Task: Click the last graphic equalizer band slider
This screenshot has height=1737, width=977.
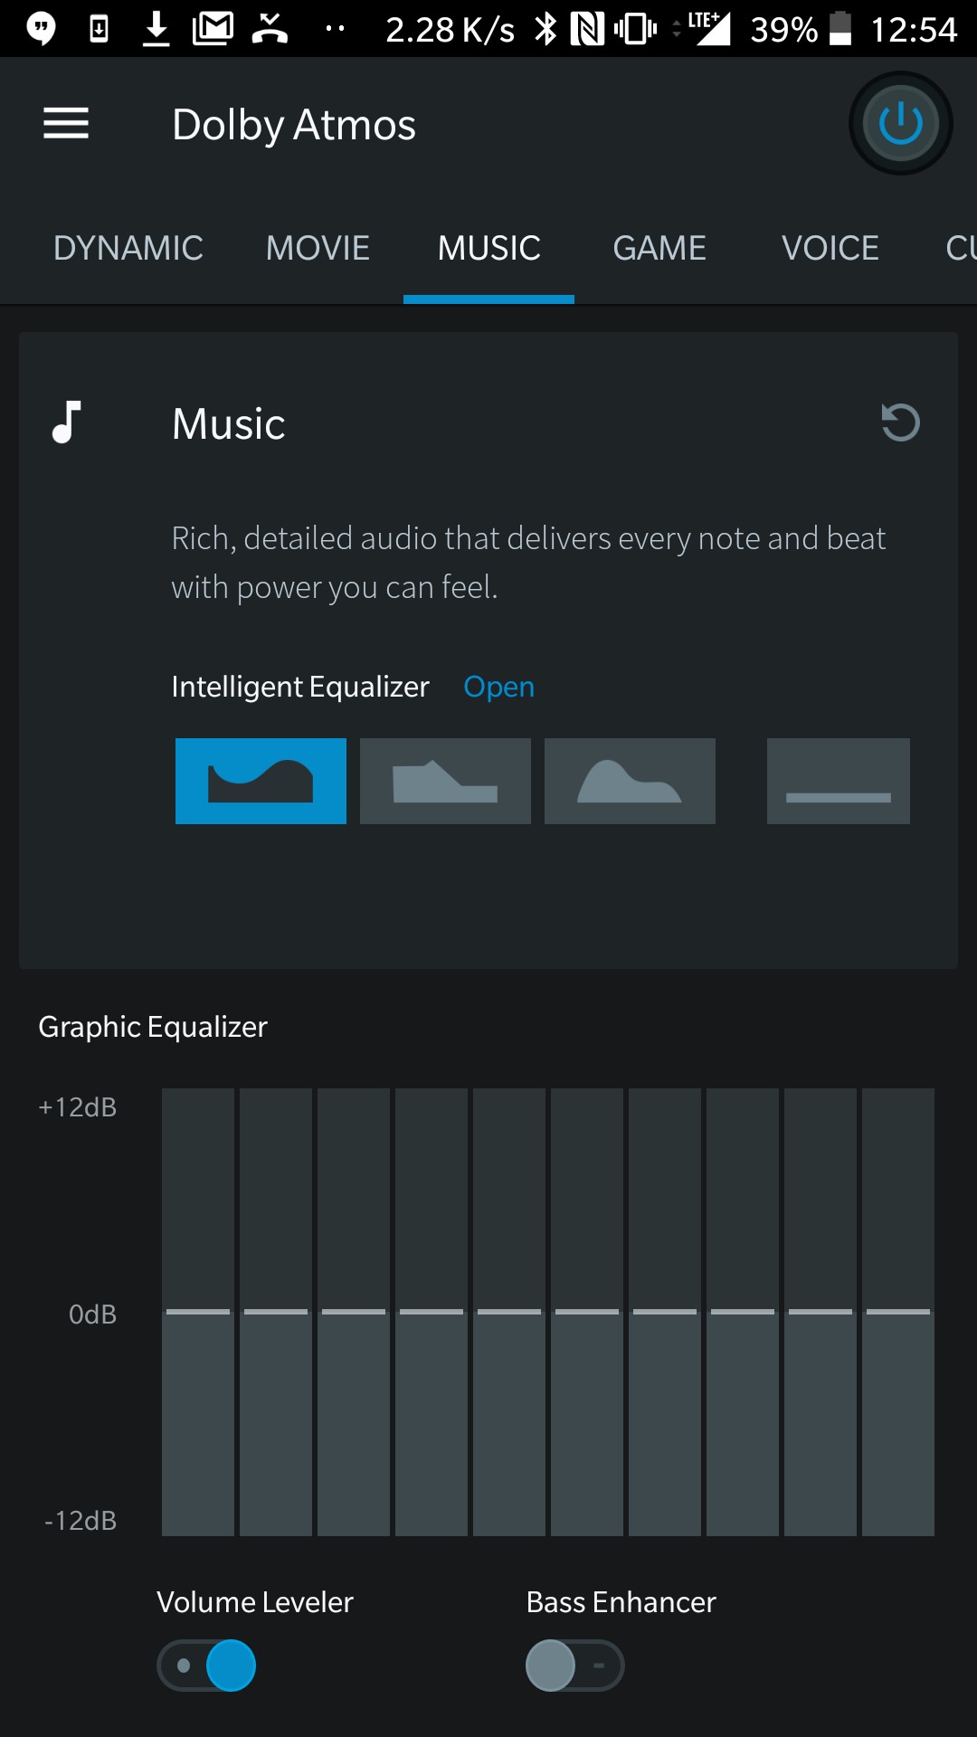Action: [898, 1312]
